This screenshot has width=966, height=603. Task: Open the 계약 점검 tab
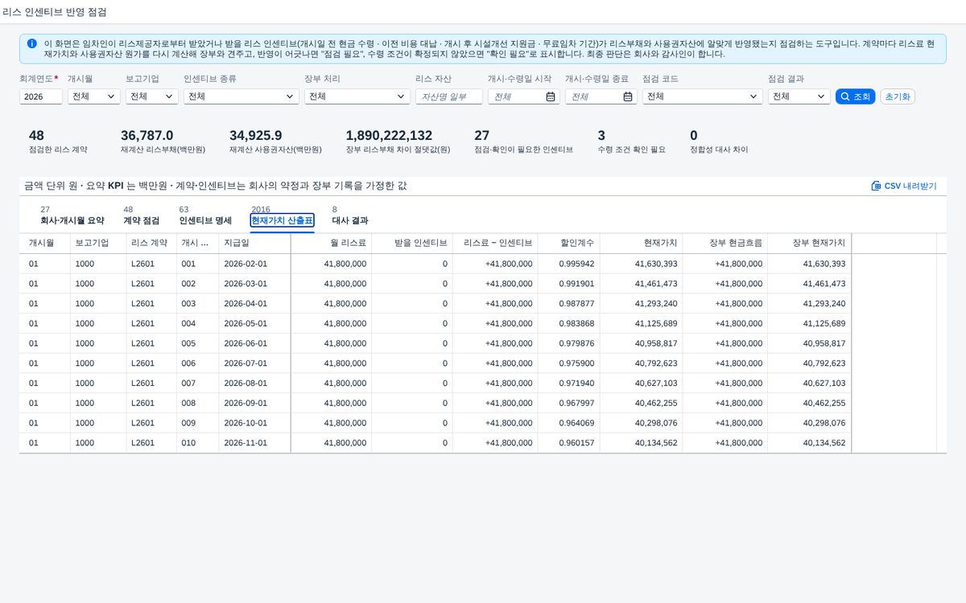pos(141,220)
